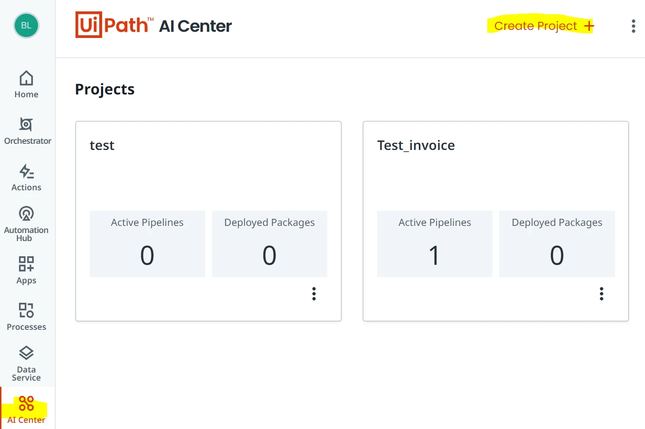The height and width of the screenshot is (429, 645).
Task: Open Actions from the sidebar
Action: click(x=26, y=177)
